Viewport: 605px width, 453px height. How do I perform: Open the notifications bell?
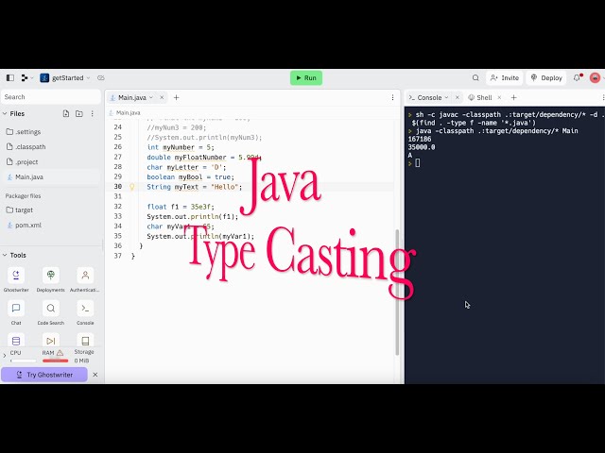tap(577, 77)
